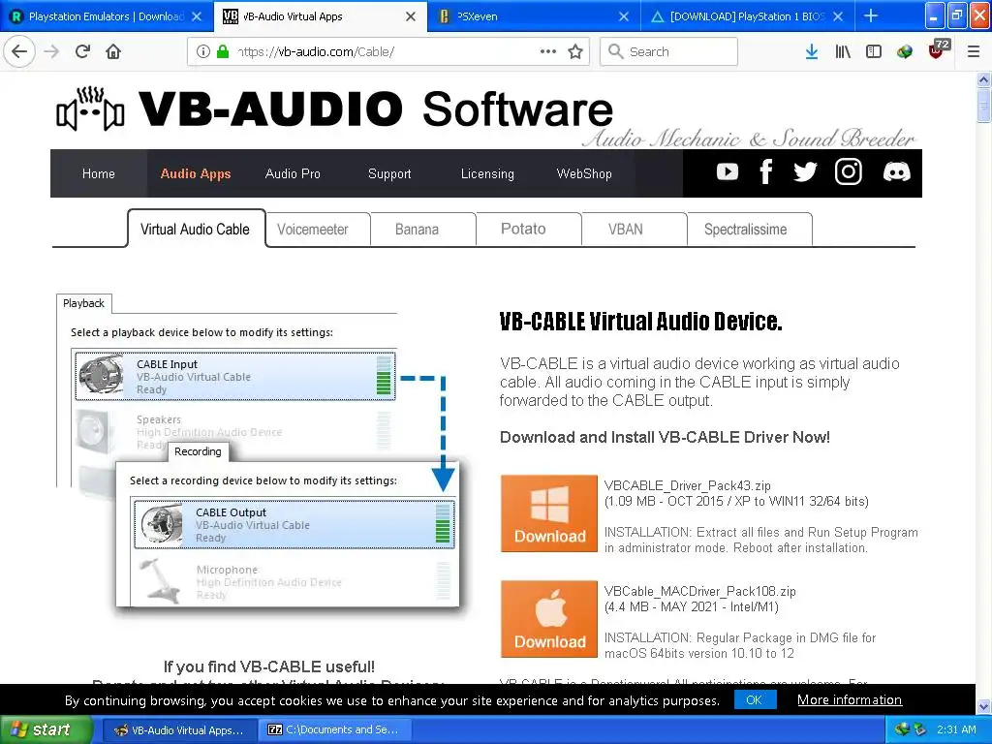Click the browser Search box

point(668,51)
